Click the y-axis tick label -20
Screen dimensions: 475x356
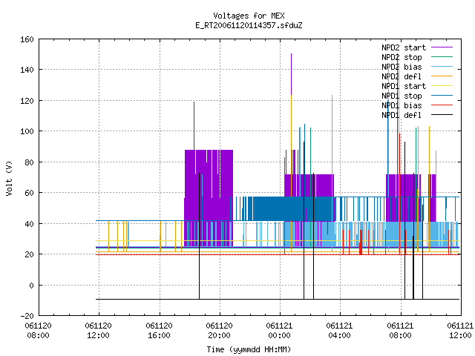click(x=27, y=316)
